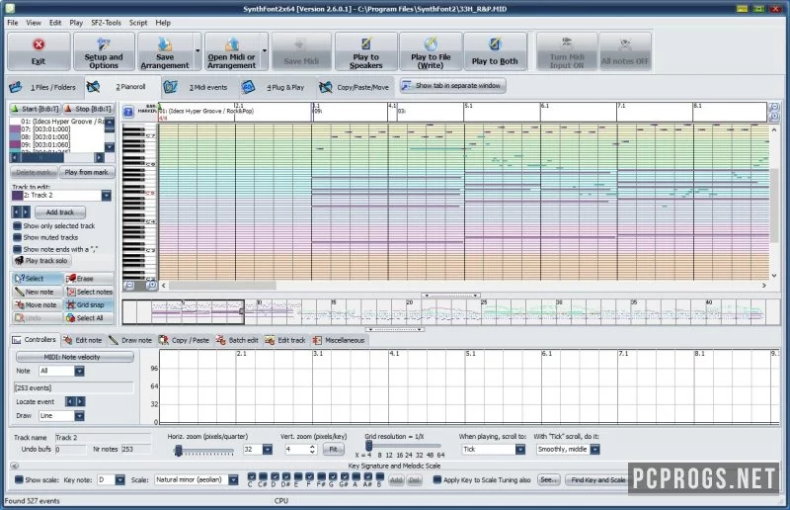Click the pianoroll horizontal scrollbar thumb
This screenshot has width=790, height=510.
pos(222,286)
